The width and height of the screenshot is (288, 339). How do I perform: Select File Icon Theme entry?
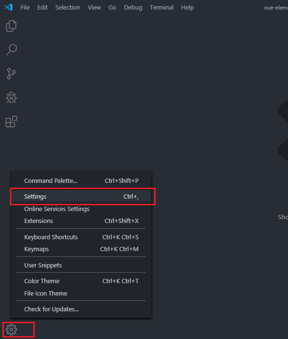(x=46, y=294)
